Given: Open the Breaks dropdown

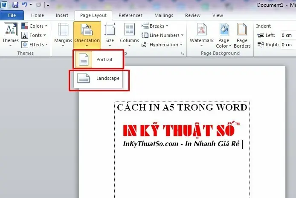Looking at the screenshot, I should point(155,26).
